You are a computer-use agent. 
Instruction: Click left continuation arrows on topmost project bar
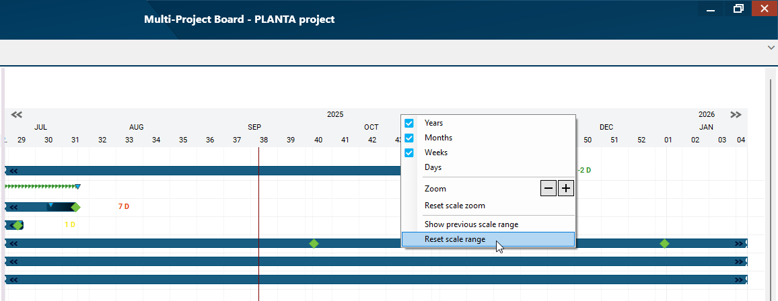[12, 171]
